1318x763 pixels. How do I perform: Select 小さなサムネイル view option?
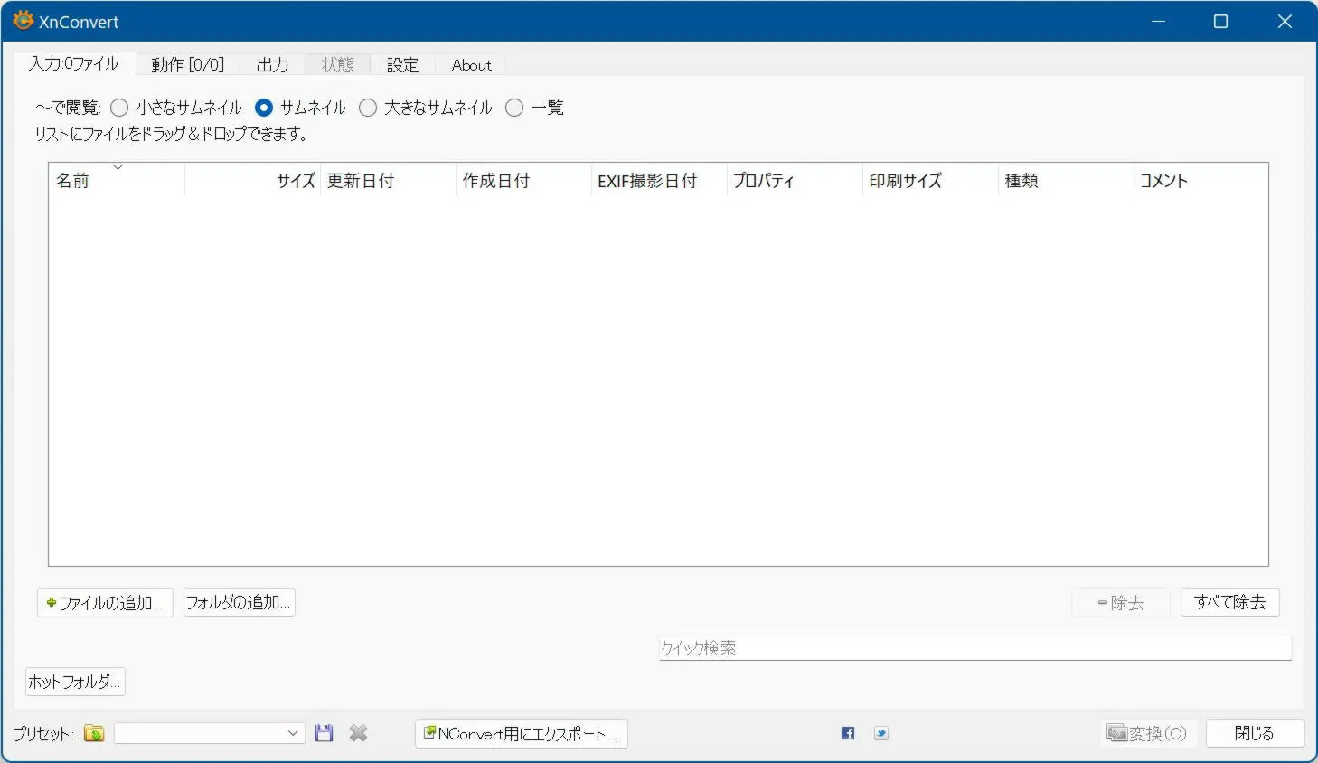(x=176, y=108)
